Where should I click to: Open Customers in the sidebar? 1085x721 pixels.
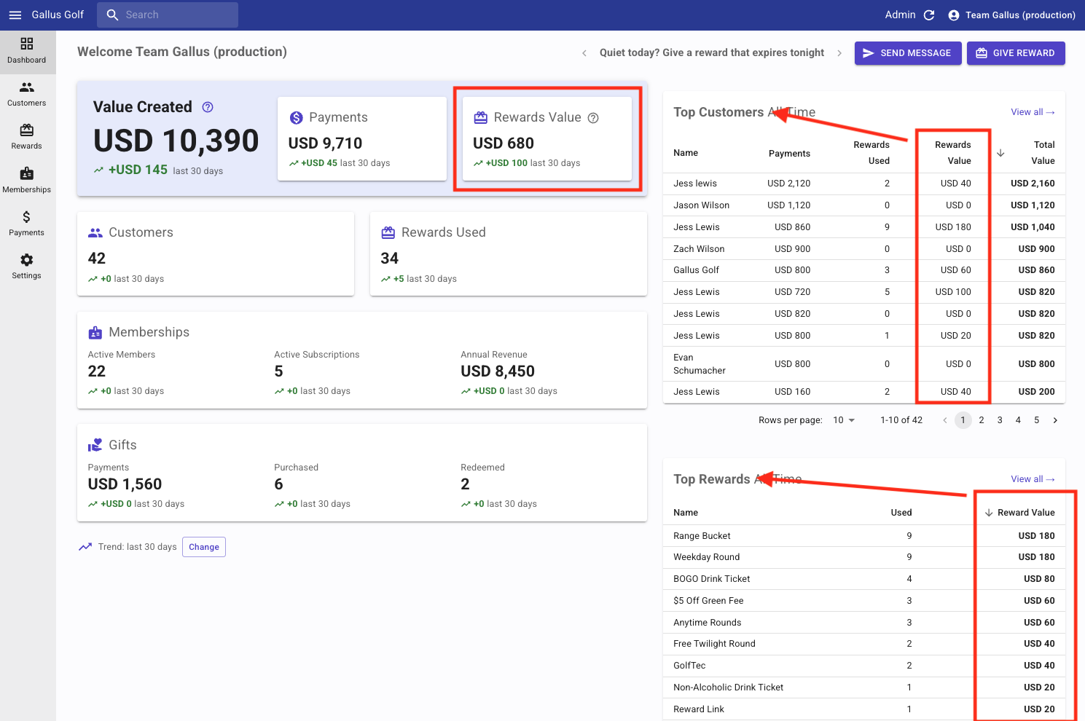27,94
